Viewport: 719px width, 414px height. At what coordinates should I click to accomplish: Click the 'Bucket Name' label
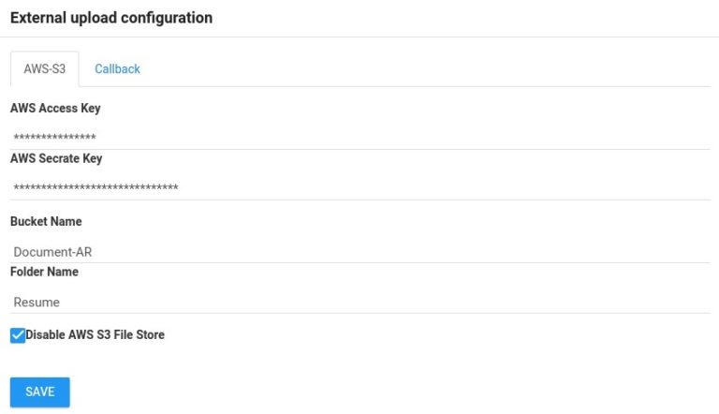(46, 222)
